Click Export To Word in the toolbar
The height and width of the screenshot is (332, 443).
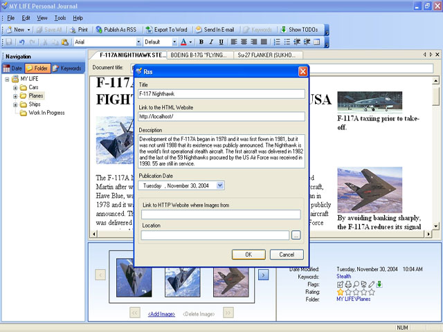pyautogui.click(x=166, y=30)
